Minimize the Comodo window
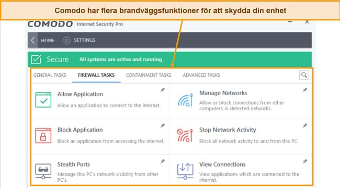340x188 pixels. (x=290, y=22)
